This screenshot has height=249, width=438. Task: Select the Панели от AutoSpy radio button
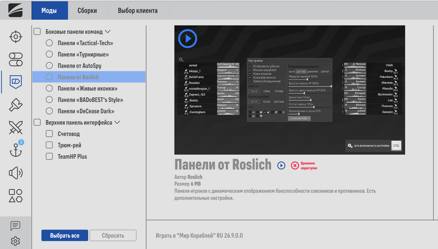coord(49,66)
